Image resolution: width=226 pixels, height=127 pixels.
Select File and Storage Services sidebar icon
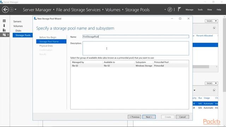coord(4,35)
